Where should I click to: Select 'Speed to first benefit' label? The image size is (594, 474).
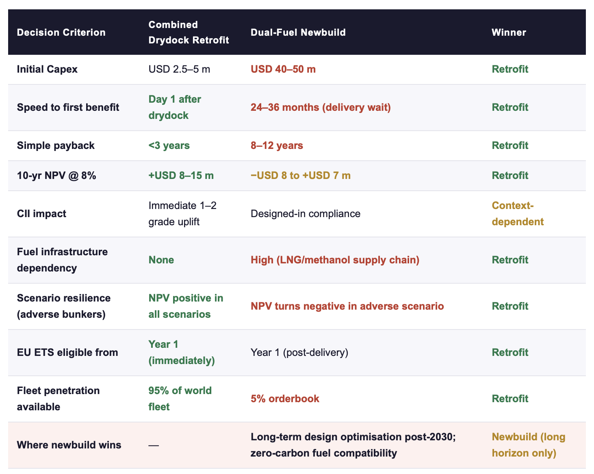tap(68, 107)
